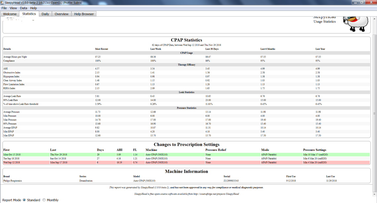Click the RERA Index label
Image resolution: width=377 pixels, height=203 pixels.
click(9, 88)
